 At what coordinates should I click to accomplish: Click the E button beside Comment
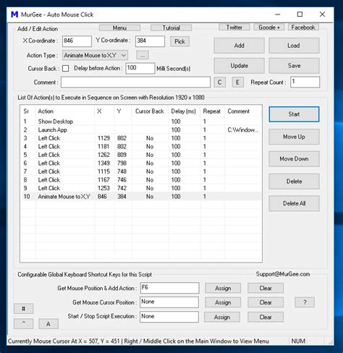click(237, 82)
